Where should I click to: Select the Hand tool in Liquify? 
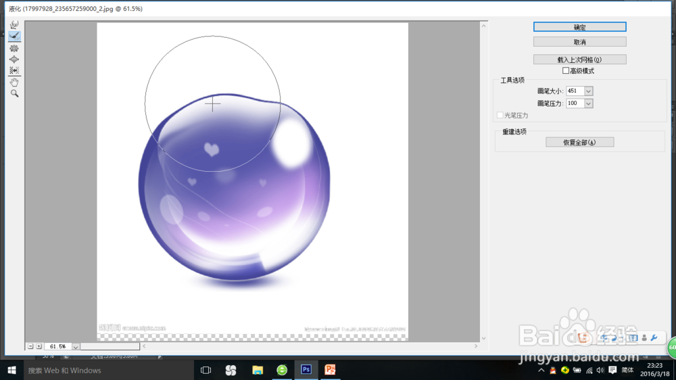(x=14, y=82)
